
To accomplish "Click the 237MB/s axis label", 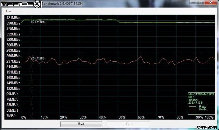I will [13, 61].
